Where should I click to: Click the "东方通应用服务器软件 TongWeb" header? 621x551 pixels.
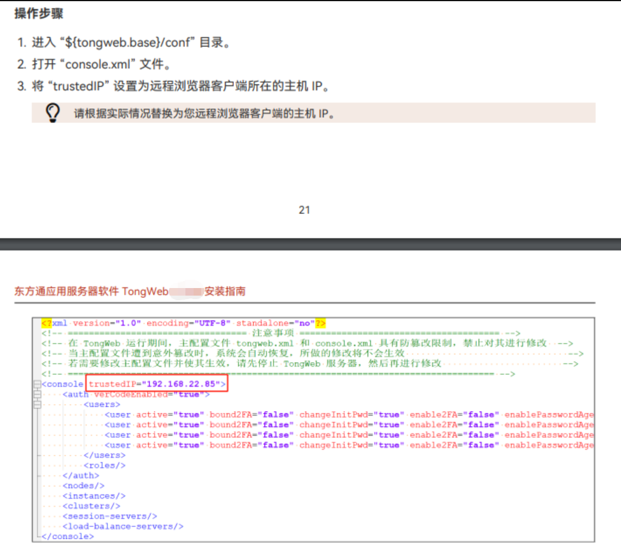pos(92,292)
